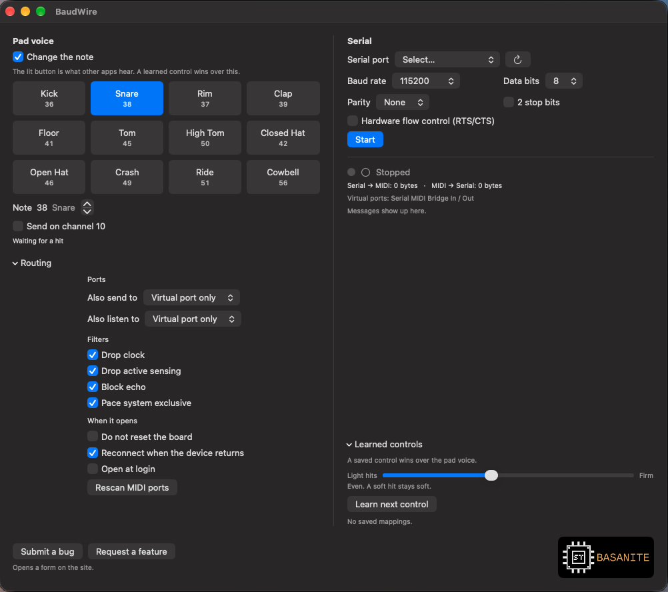Screen dimensions: 668x592
Task: Open the Also listen to dropdown
Action: [193, 319]
